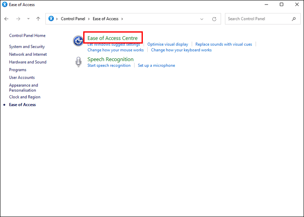Viewport: 304px width, 217px height.
Task: Click the address bar Ease of Access icon
Action: pos(51,19)
